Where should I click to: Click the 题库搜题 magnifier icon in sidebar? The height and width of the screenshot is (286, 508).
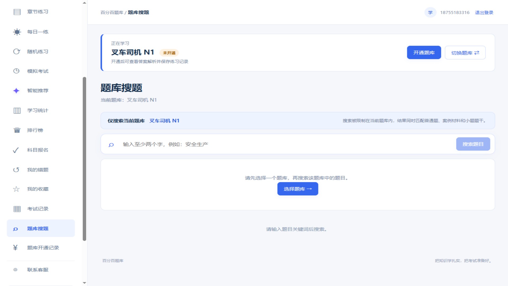pos(15,229)
